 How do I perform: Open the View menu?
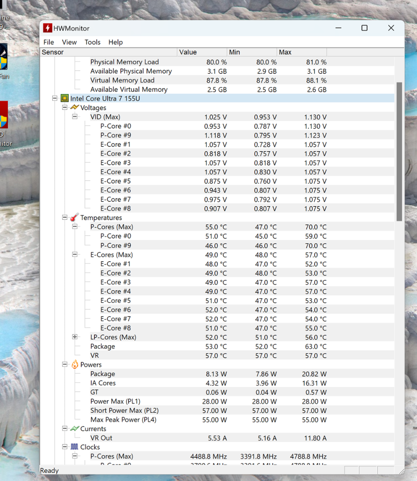pyautogui.click(x=69, y=42)
